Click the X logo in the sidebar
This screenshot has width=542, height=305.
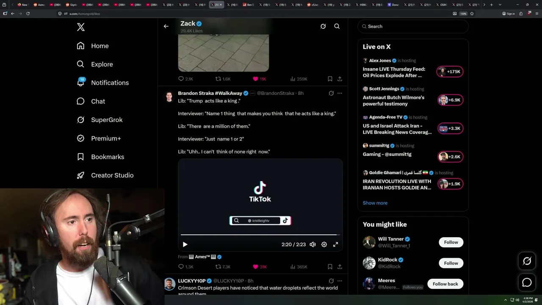[x=81, y=27]
